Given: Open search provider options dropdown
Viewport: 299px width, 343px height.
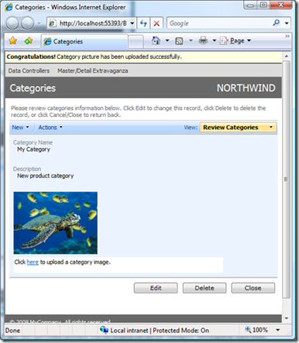Looking at the screenshot, I should (x=287, y=23).
